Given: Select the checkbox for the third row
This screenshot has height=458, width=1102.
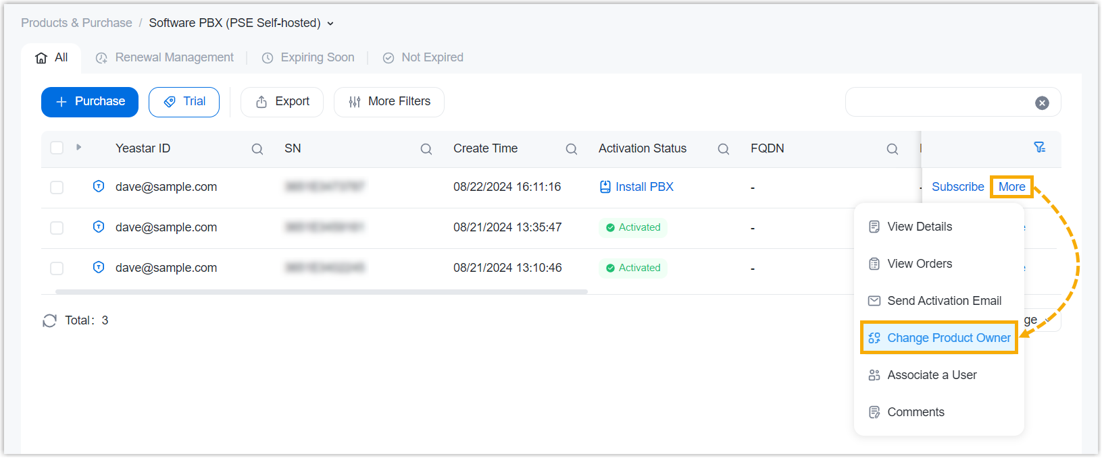Looking at the screenshot, I should coord(57,268).
